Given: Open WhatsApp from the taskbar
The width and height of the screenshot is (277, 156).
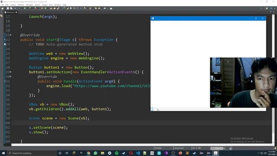Looking at the screenshot, I should [95, 153].
